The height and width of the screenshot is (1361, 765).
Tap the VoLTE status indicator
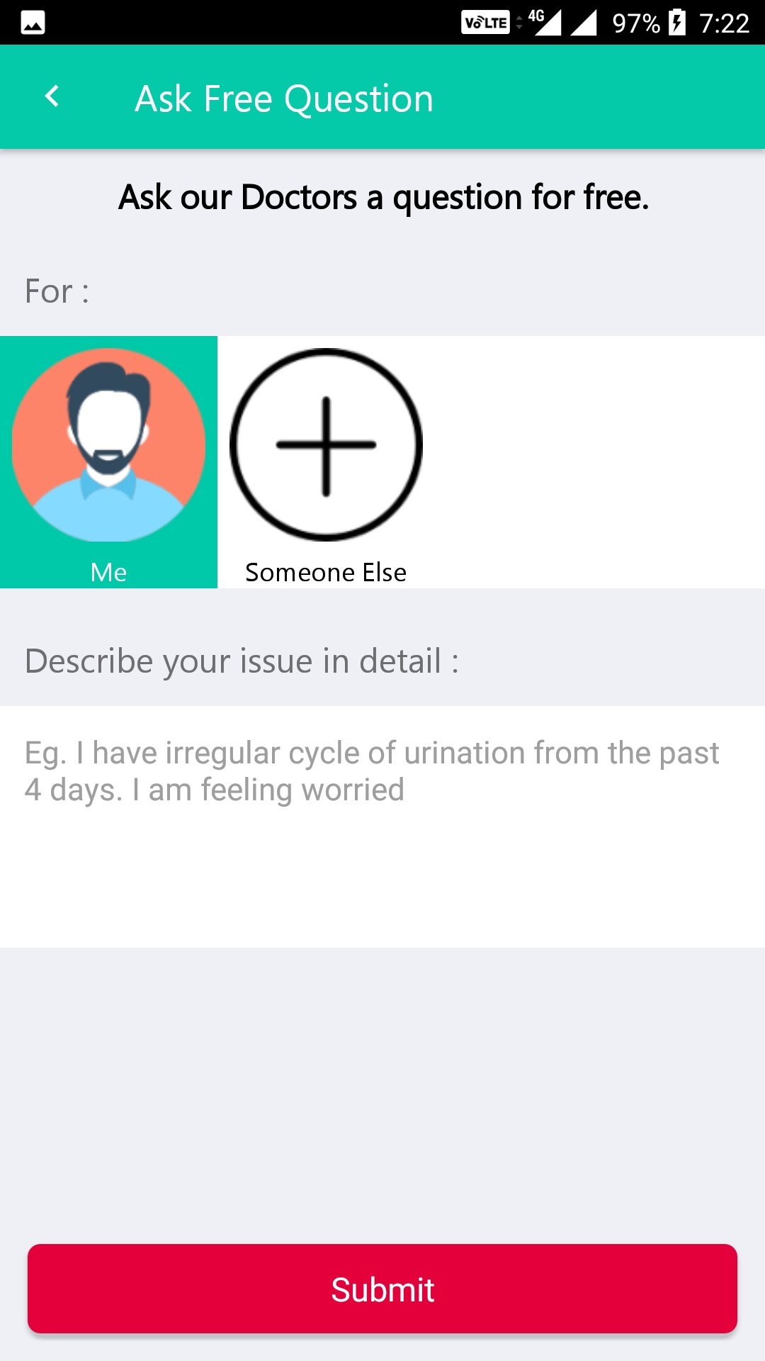click(485, 23)
